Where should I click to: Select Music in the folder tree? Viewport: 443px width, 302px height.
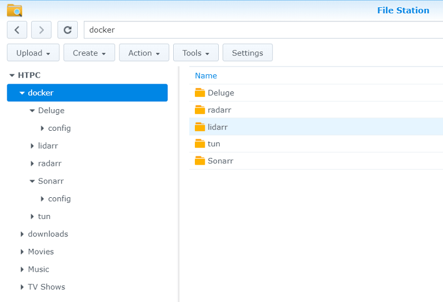pyautogui.click(x=38, y=269)
